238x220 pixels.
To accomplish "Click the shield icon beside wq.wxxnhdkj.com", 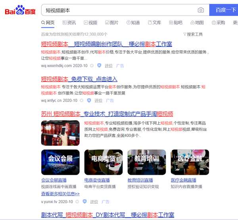I will (x=99, y=66).
